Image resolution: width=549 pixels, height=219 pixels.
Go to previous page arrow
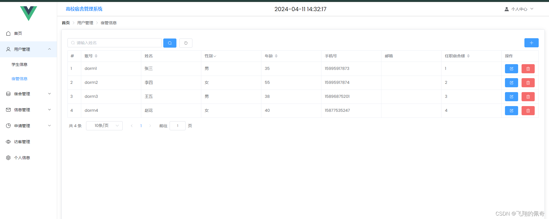tap(132, 126)
